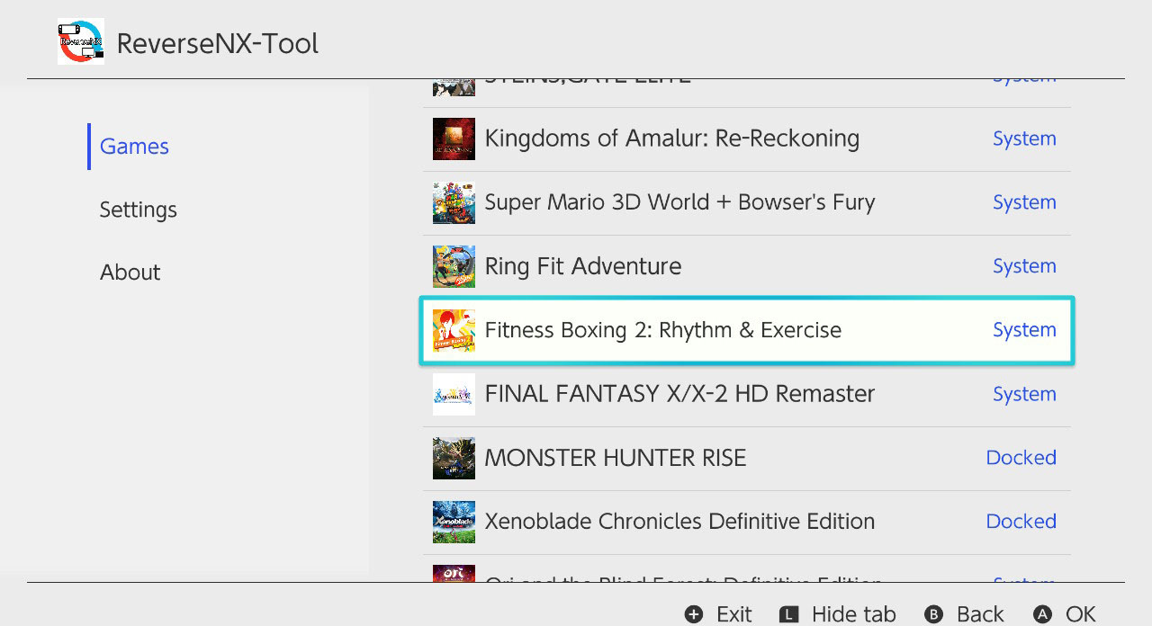Open the Settings tab
Screen dimensions: 1152x626
(x=138, y=210)
